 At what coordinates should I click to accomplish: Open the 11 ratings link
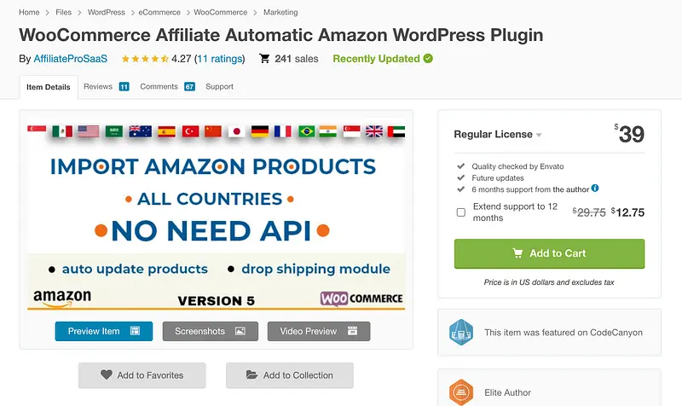[x=220, y=59]
